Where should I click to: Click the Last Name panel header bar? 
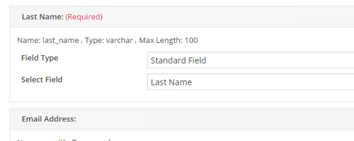[x=212, y=17]
